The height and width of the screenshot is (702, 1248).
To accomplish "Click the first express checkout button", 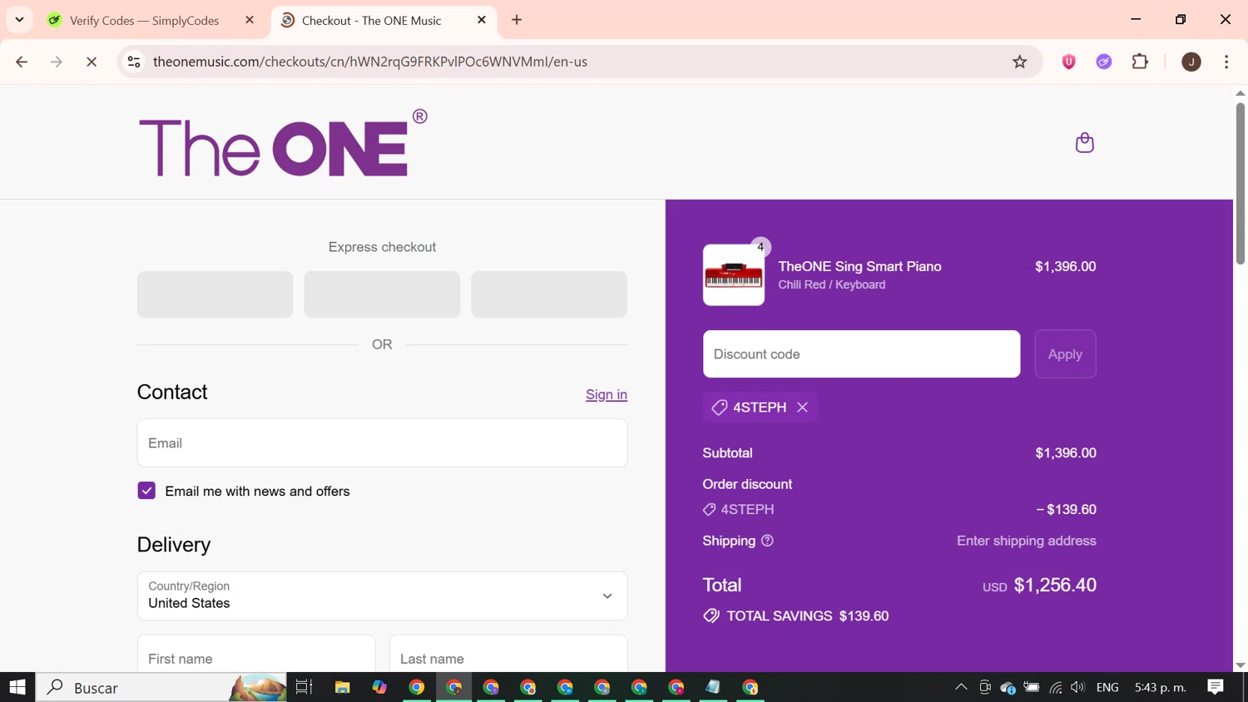I will (215, 294).
